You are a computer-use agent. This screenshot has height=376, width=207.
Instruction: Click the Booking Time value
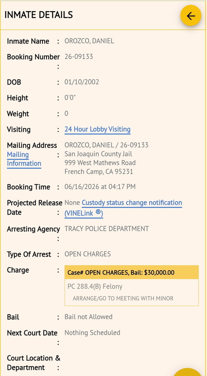coord(100,187)
